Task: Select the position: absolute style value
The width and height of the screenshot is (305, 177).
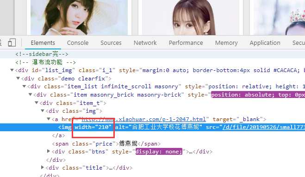Action: point(258,95)
